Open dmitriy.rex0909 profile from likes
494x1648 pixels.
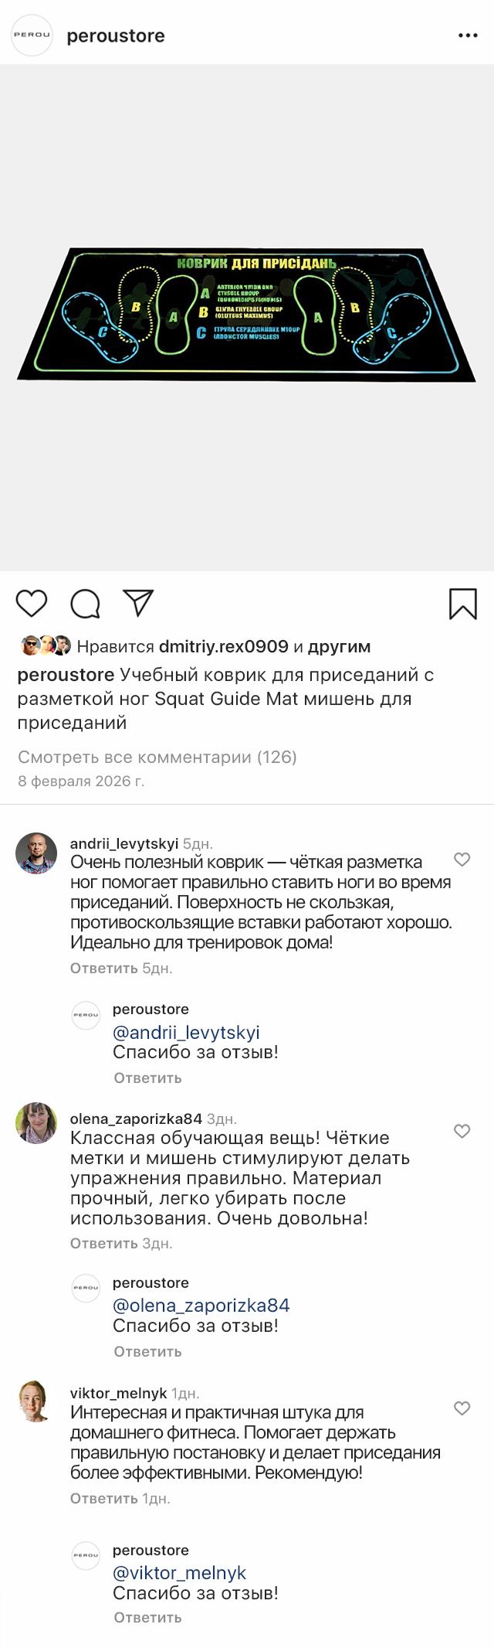tap(223, 646)
